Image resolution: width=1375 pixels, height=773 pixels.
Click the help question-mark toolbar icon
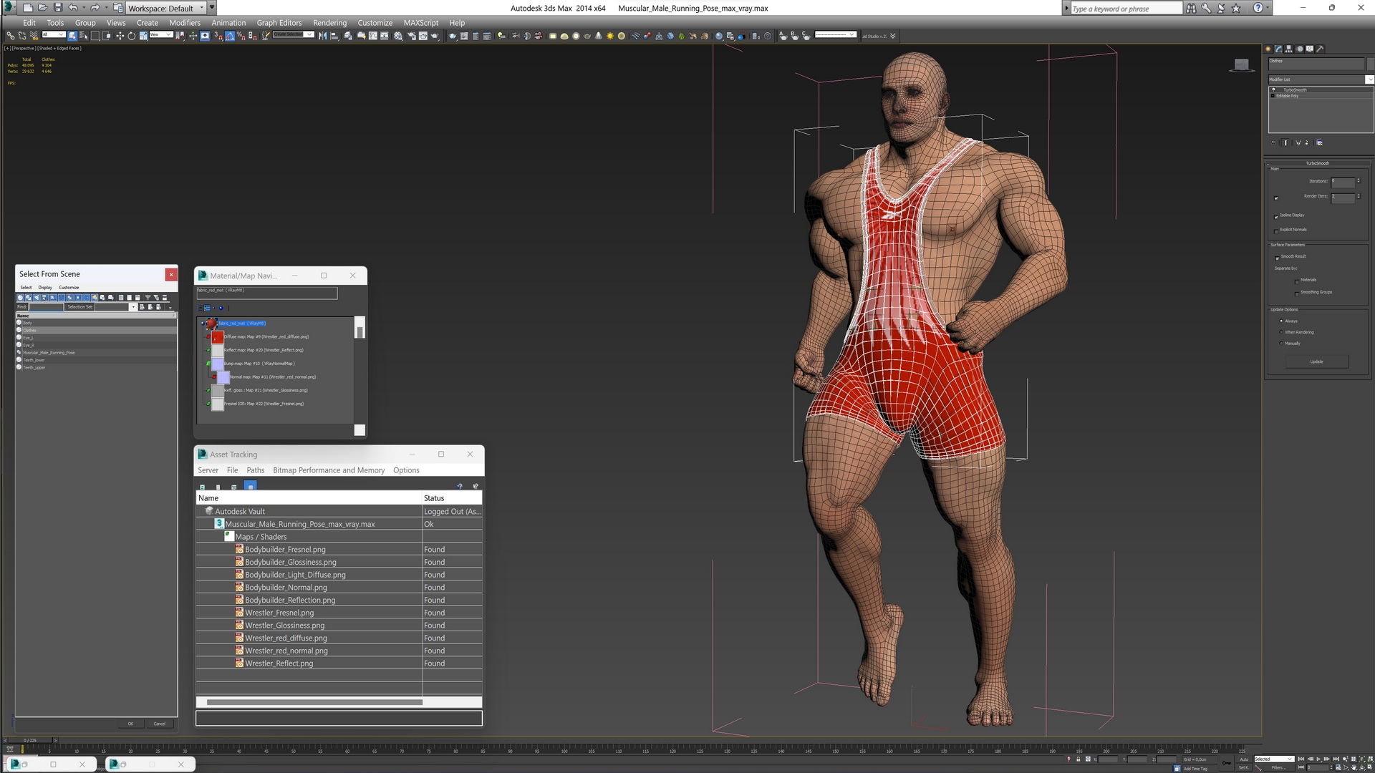(768, 36)
